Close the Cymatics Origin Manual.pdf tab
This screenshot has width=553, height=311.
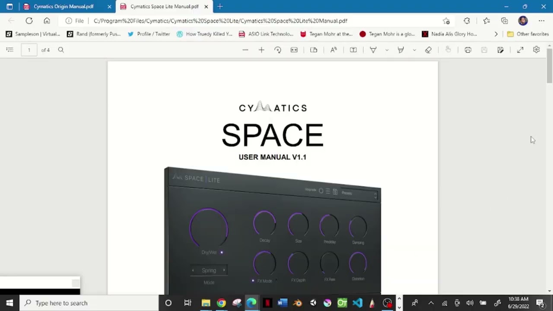point(109,6)
